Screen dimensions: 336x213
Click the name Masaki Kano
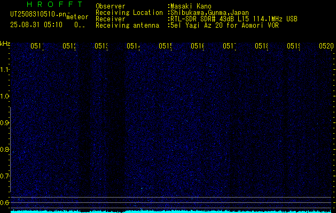191,6
